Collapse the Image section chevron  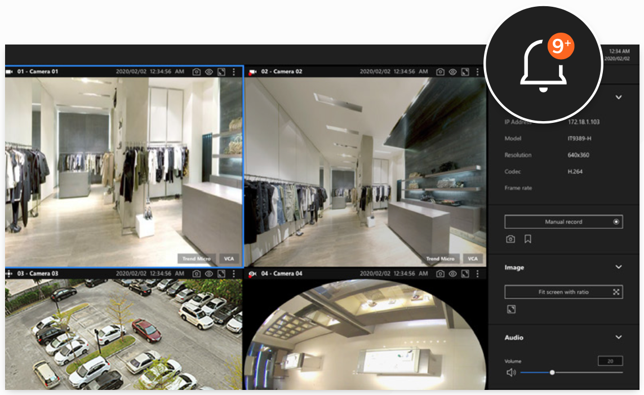(619, 267)
